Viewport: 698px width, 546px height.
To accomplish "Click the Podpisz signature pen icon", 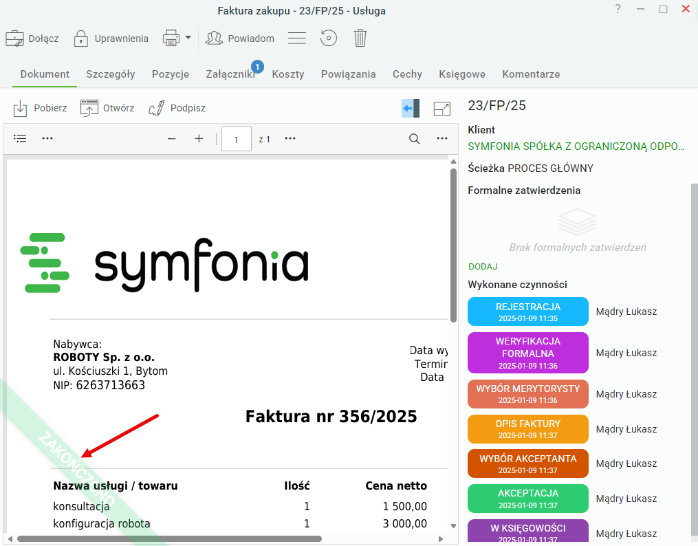I will pos(156,108).
